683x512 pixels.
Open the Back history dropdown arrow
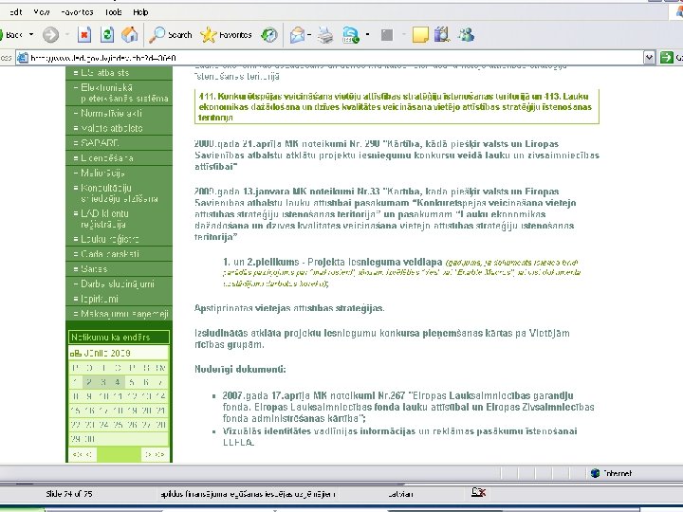coord(31,34)
